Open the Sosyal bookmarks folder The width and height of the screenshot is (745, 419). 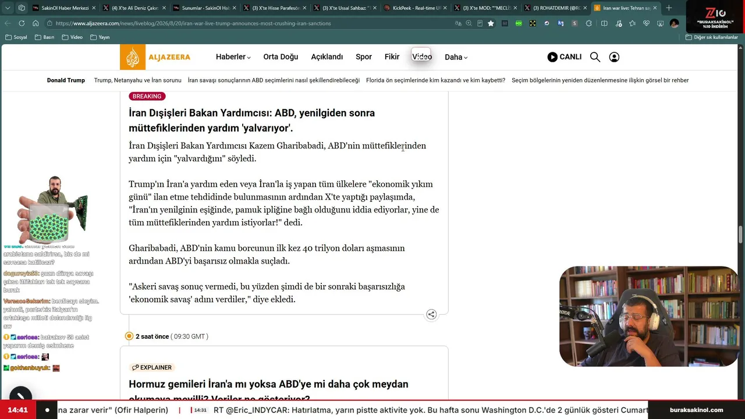pyautogui.click(x=16, y=37)
